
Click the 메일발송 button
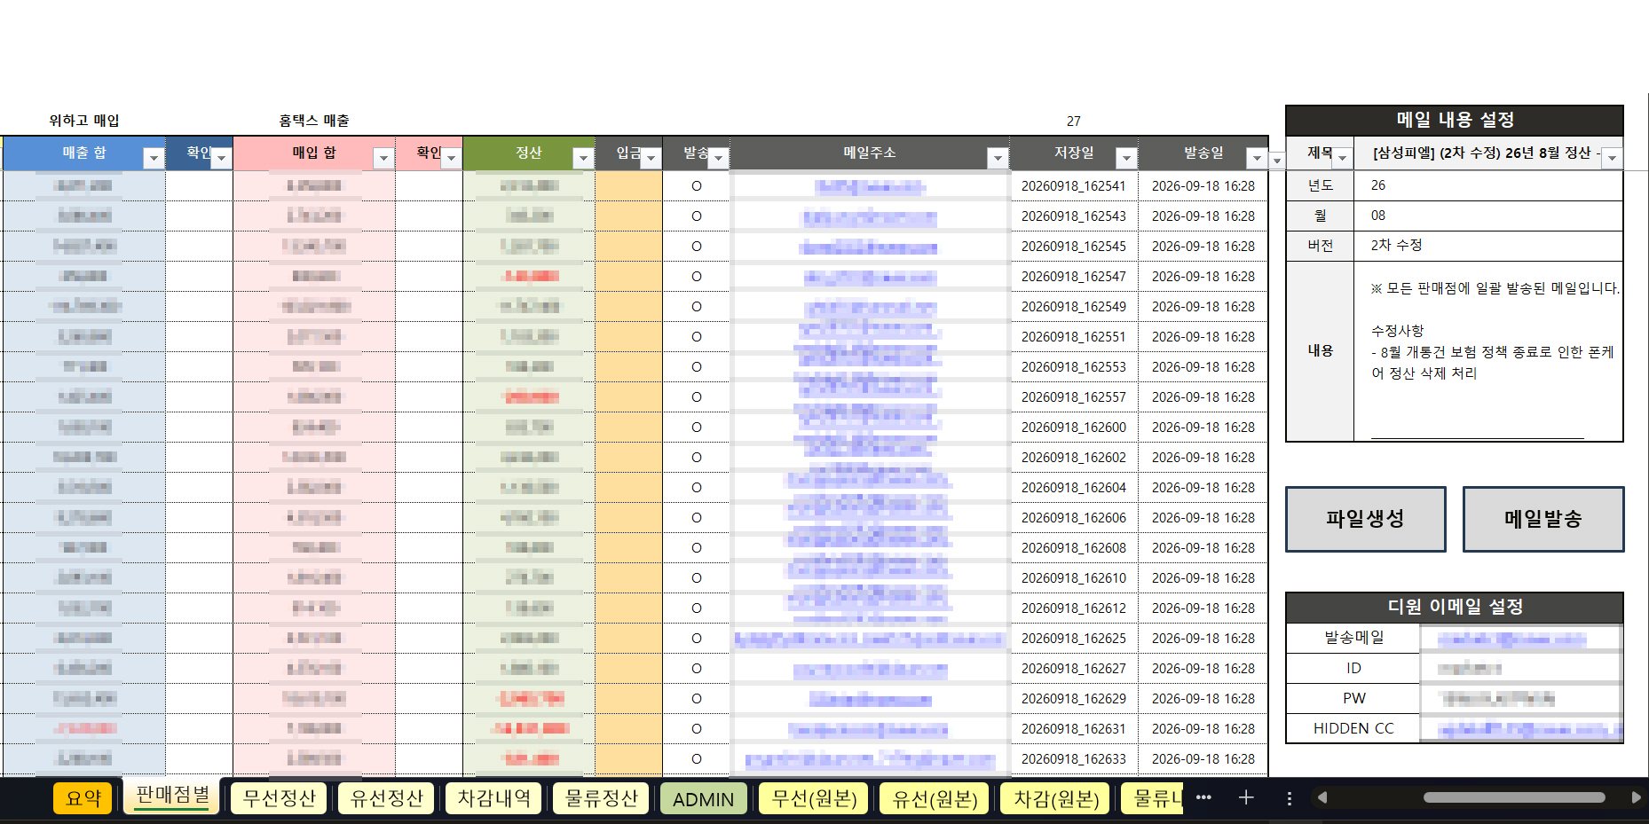tap(1543, 519)
